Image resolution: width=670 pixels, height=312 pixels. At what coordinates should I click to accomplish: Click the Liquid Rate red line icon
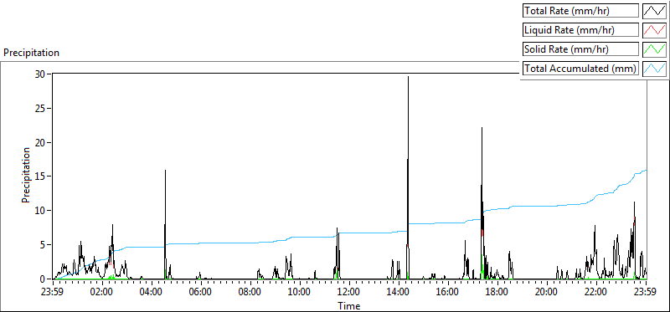(654, 30)
